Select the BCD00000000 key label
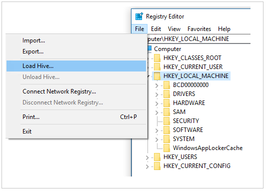266x192 pixels. [x=190, y=85]
